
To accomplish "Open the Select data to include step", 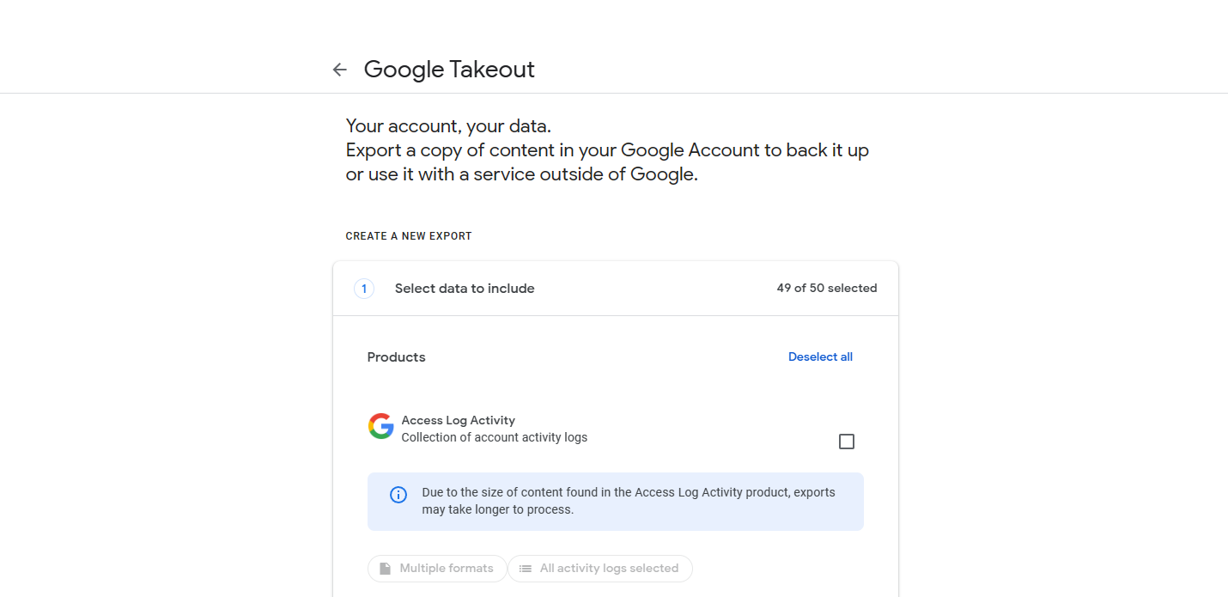I will [465, 289].
